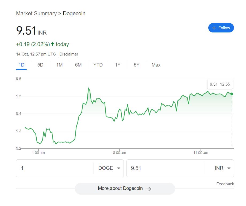Image resolution: width=246 pixels, height=206 pixels.
Task: Show the 6M price chart
Action: (x=78, y=65)
